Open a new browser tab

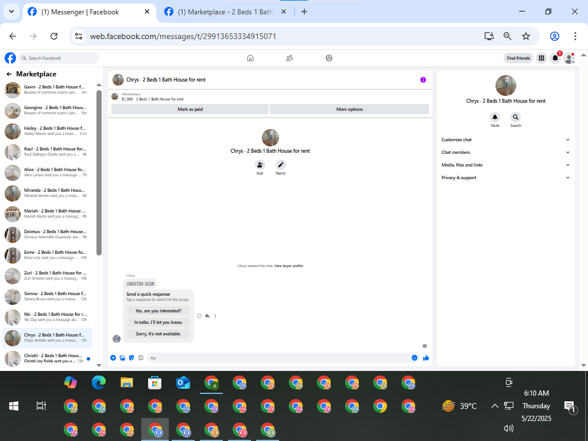pos(304,12)
